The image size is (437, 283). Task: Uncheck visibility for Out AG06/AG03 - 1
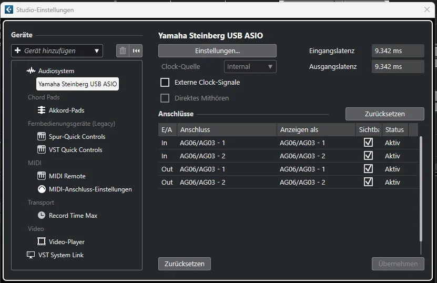tap(368, 169)
